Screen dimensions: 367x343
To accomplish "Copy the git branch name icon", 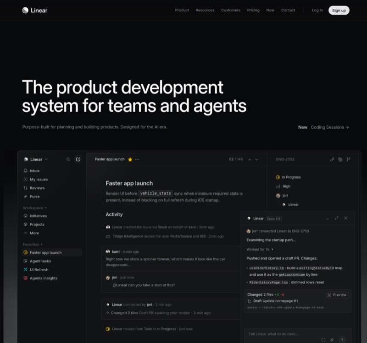I will (348, 159).
